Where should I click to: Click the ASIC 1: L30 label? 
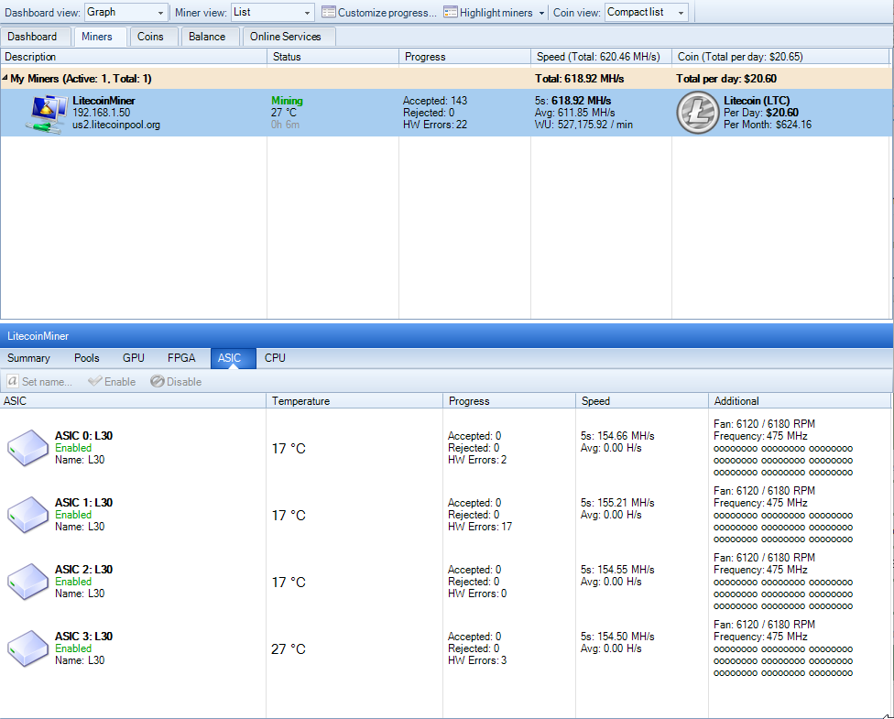pos(84,502)
